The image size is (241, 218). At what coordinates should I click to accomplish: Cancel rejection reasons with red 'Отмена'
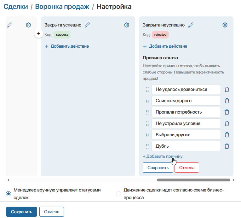[187, 168]
